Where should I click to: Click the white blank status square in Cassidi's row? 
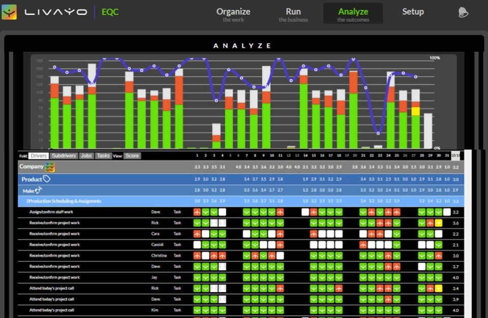[x=198, y=245]
